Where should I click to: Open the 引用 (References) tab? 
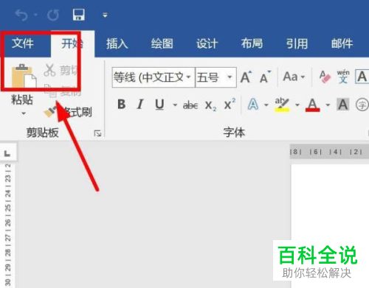297,43
